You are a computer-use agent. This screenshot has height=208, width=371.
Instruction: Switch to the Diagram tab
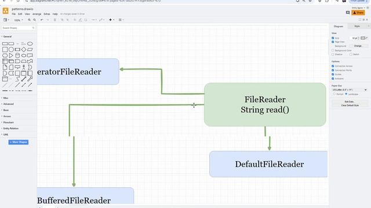(339, 27)
